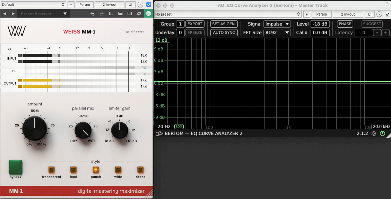Viewport: 391px width, 199px height.
Task: Click the green smiley face icon
Action: click(x=148, y=14)
